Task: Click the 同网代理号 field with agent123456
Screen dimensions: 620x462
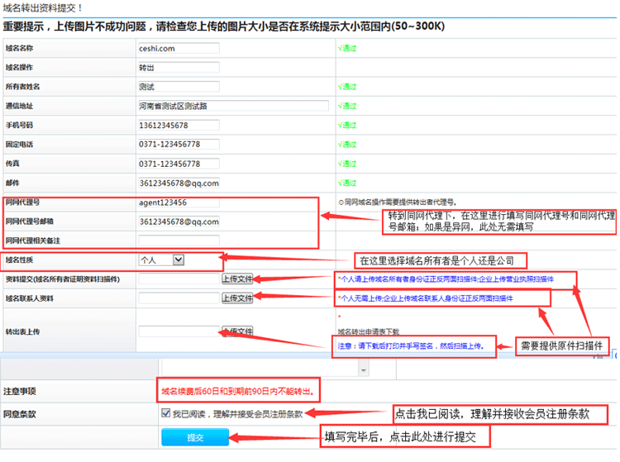Action: [x=179, y=202]
